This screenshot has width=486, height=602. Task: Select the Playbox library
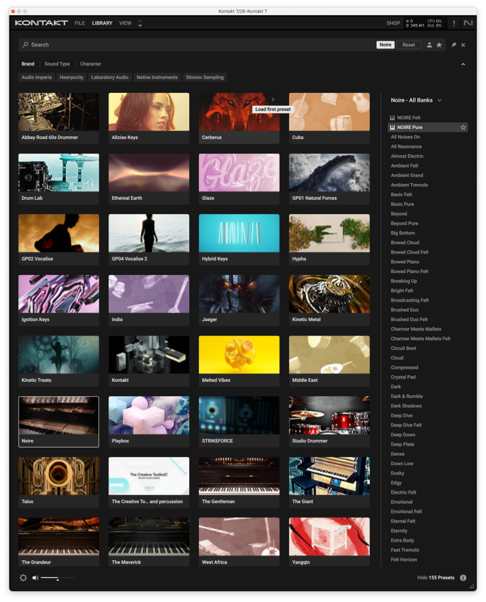click(149, 422)
